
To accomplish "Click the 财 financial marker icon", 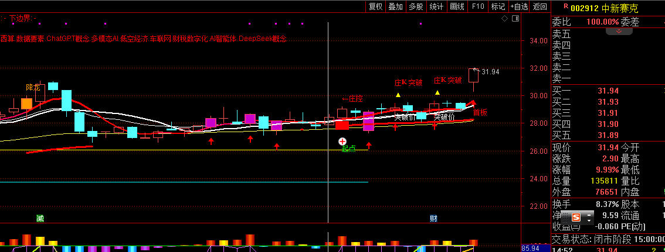I will coord(433,219).
